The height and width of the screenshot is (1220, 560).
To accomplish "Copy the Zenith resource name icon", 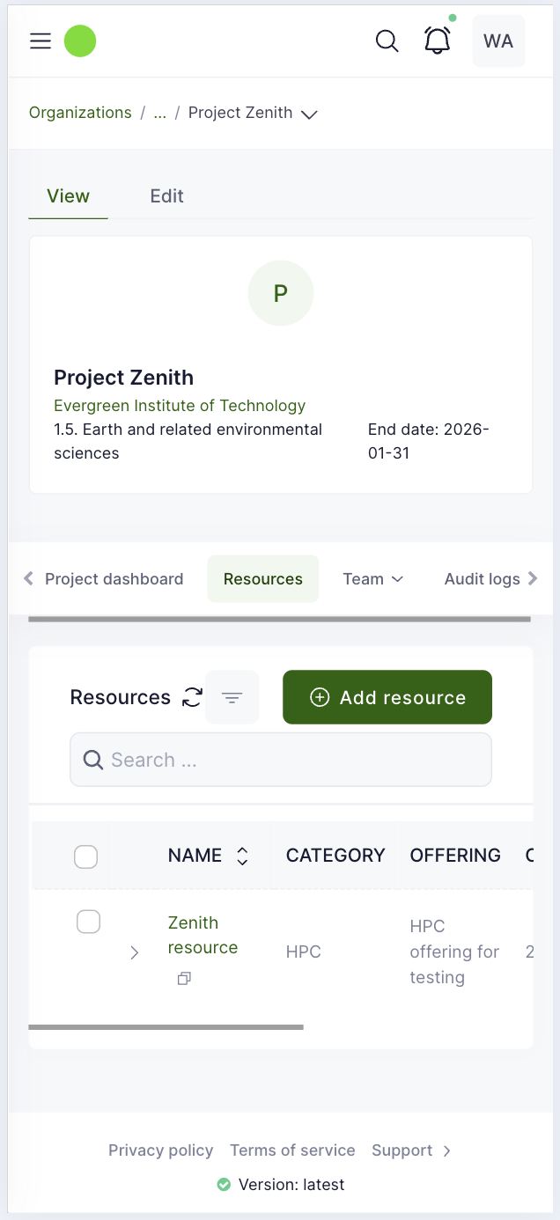I will pos(184,979).
